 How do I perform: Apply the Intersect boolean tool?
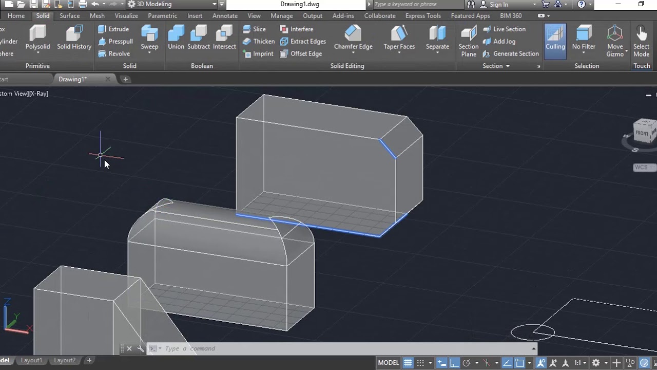[x=224, y=38]
